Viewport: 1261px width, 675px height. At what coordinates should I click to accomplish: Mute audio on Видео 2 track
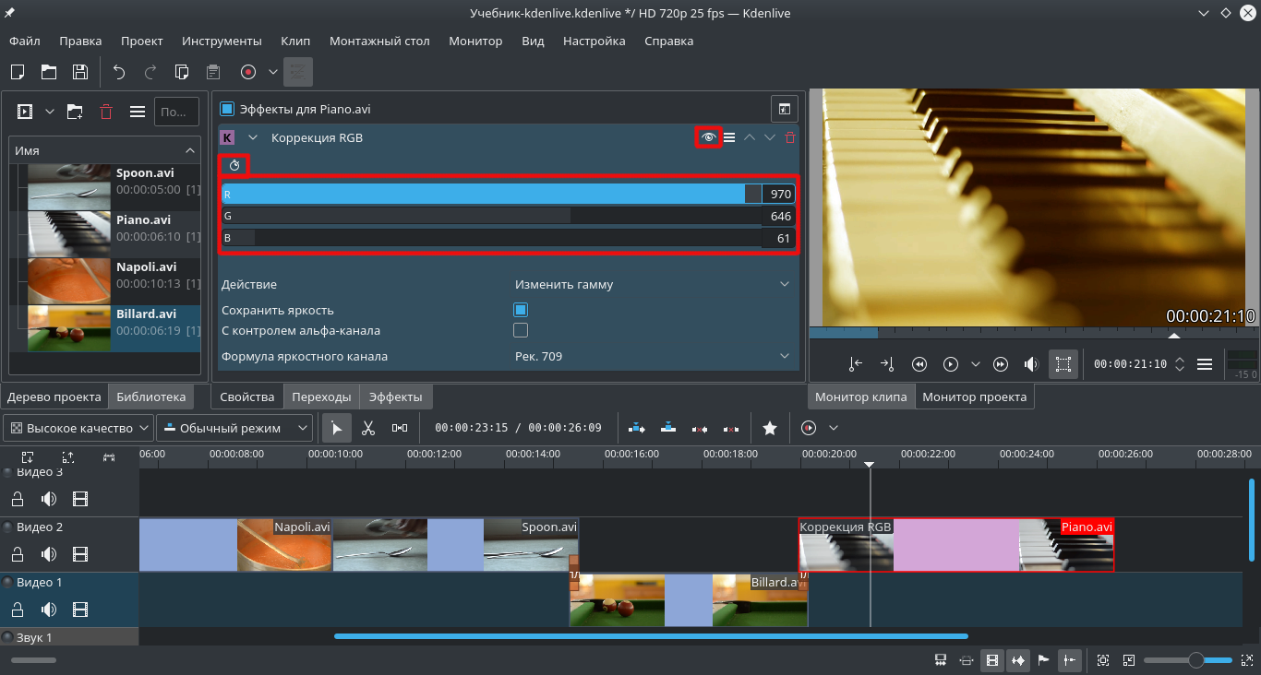[49, 554]
